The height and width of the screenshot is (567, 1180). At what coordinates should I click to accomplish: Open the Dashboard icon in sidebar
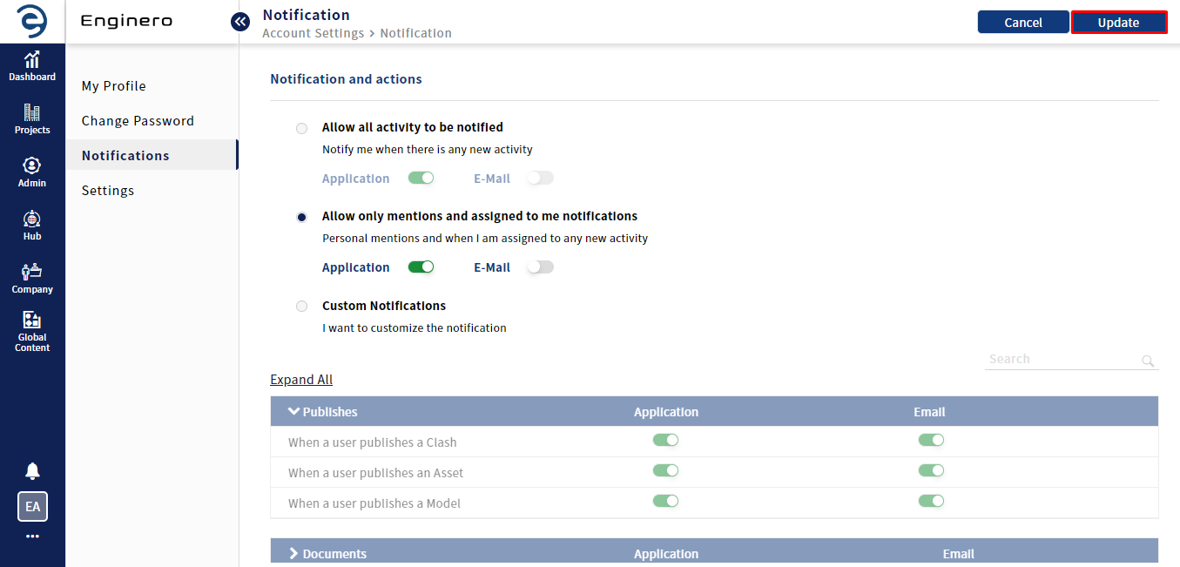tap(32, 61)
